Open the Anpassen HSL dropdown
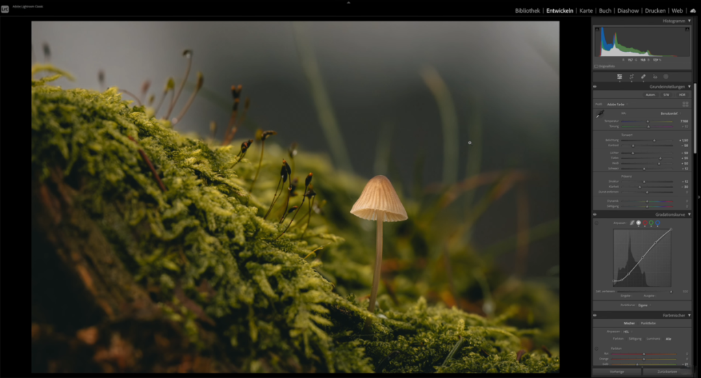Screen dimensions: 701x378 pos(627,332)
